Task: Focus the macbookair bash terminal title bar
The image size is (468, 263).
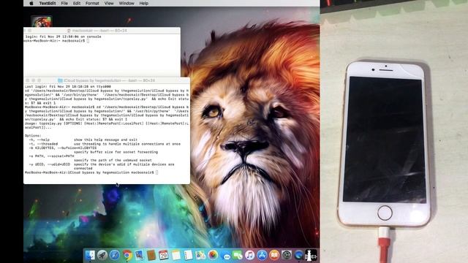Action: coord(102,31)
